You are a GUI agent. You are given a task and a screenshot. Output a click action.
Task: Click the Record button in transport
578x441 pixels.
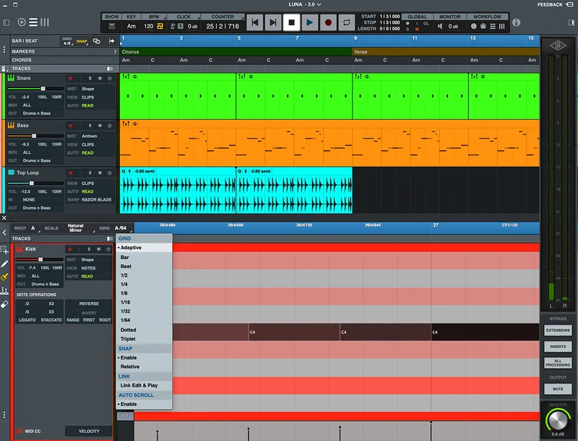point(328,22)
